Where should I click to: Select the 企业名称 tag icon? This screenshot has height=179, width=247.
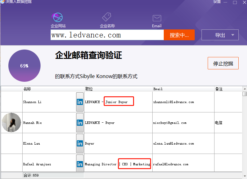point(107,17)
